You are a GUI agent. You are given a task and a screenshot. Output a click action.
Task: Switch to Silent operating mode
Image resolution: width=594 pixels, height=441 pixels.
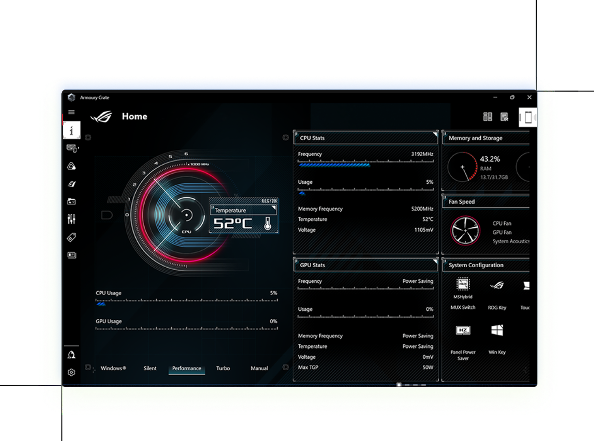tap(150, 368)
